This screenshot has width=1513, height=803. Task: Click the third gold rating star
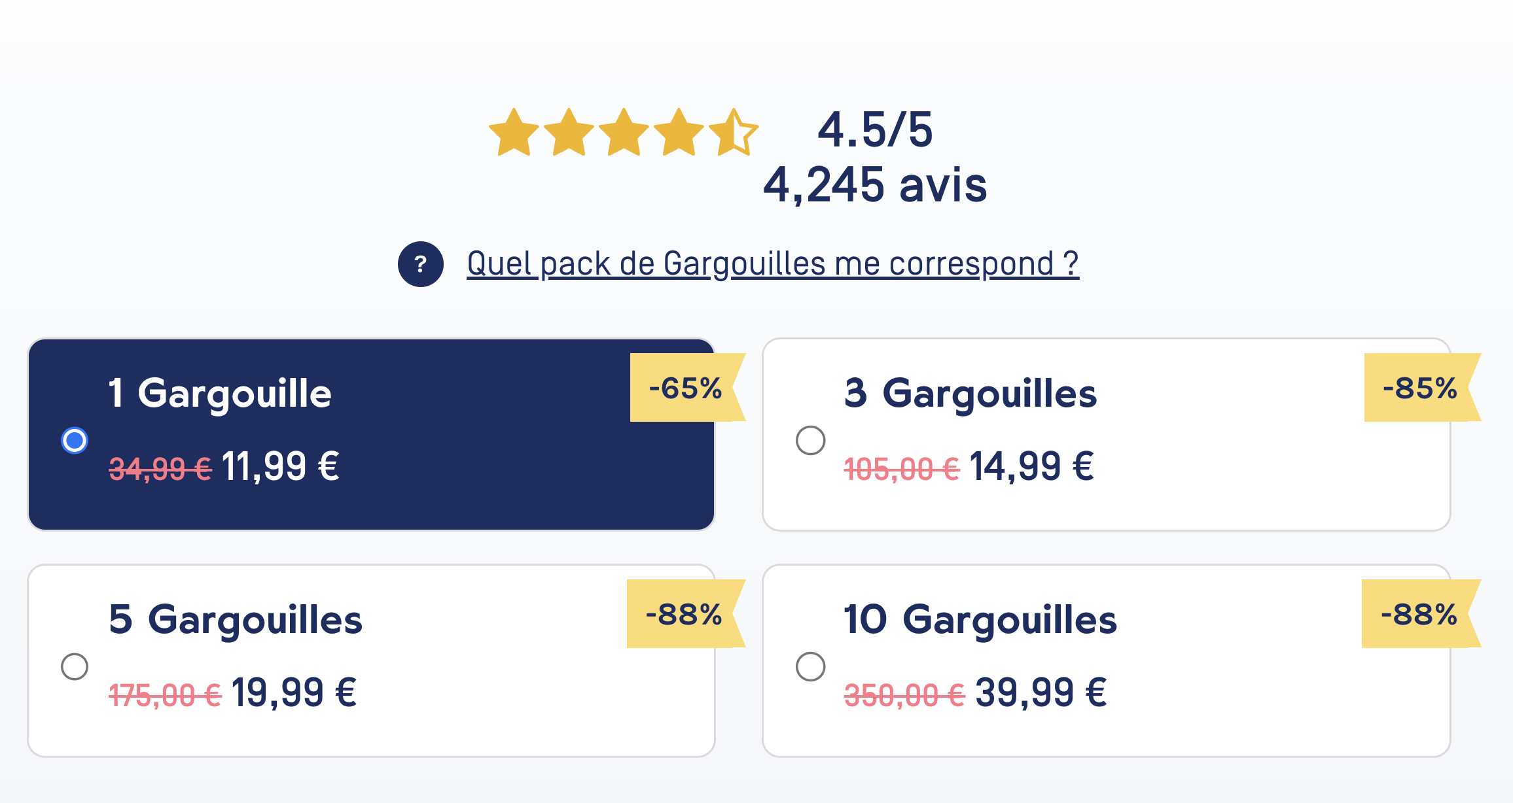[x=624, y=133]
